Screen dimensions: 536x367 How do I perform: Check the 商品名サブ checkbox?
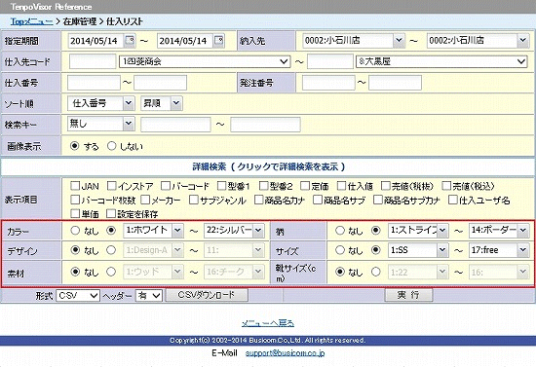(318, 200)
